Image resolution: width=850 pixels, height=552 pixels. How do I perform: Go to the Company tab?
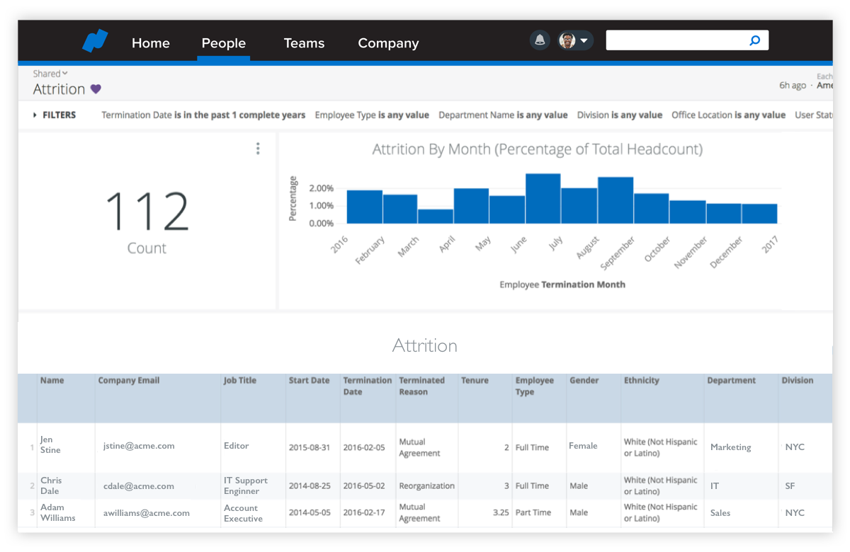click(388, 43)
